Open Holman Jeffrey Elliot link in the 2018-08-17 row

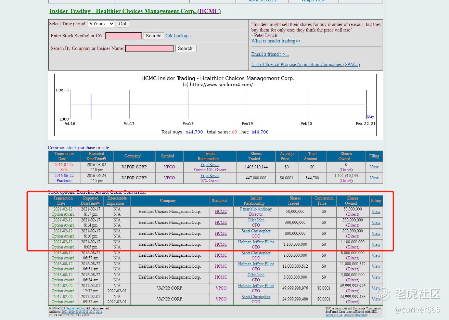(x=256, y=264)
